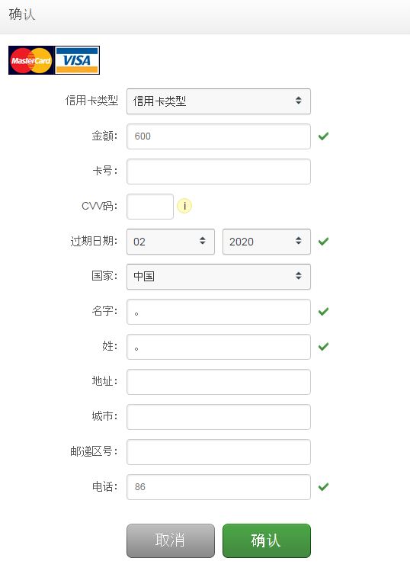Focus the 卡号 card number field
Image resolution: width=410 pixels, height=574 pixels.
[x=219, y=172]
